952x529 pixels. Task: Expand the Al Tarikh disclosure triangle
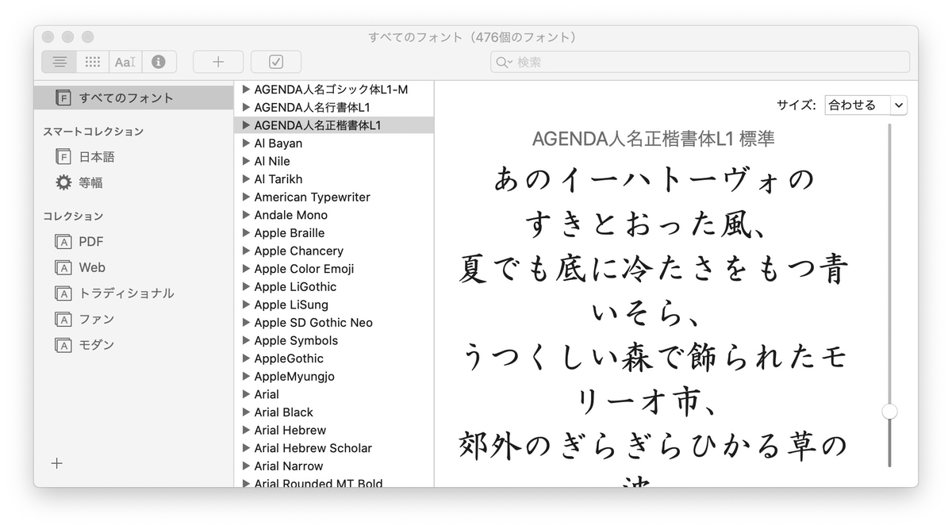click(x=246, y=178)
